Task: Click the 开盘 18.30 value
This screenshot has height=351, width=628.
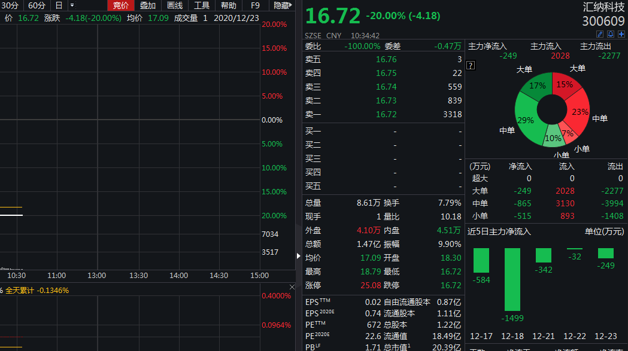Action: point(451,258)
